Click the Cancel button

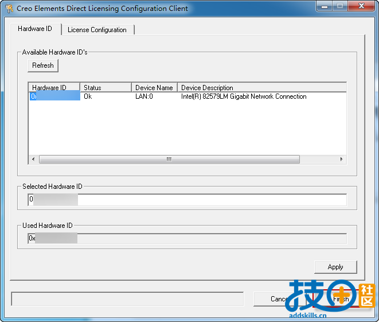coord(279,299)
